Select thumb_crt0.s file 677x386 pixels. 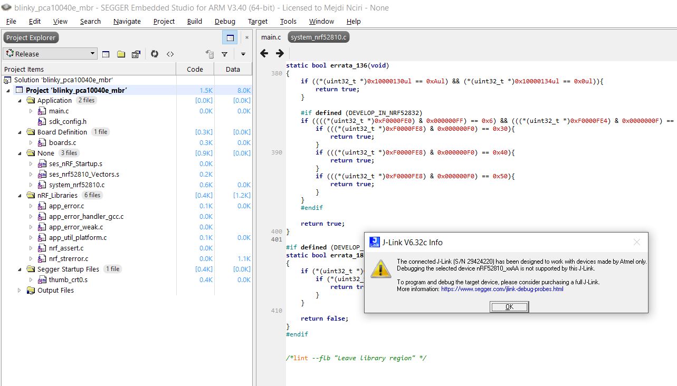(68, 279)
